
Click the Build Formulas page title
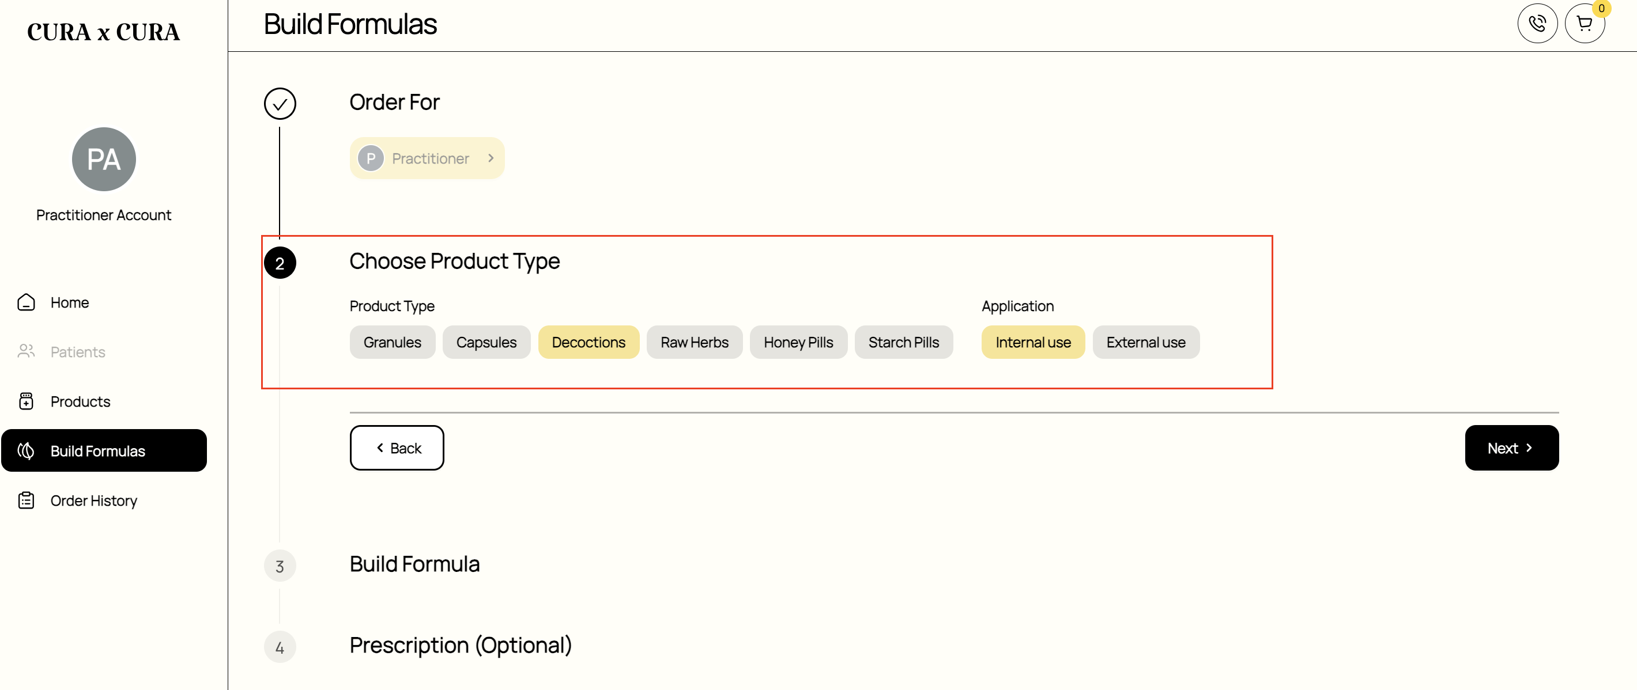pos(350,24)
